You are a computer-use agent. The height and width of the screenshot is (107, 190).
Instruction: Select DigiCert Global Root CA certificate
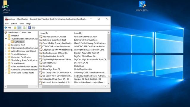53,56
